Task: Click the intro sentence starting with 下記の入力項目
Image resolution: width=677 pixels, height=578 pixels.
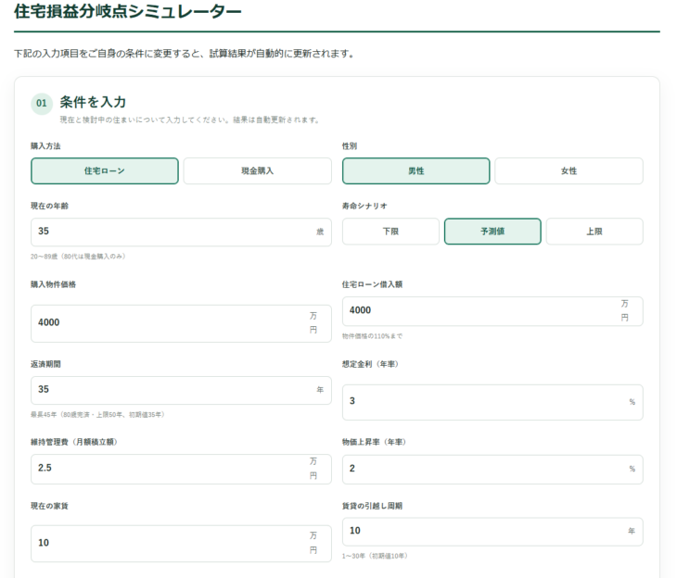Action: click(x=185, y=54)
